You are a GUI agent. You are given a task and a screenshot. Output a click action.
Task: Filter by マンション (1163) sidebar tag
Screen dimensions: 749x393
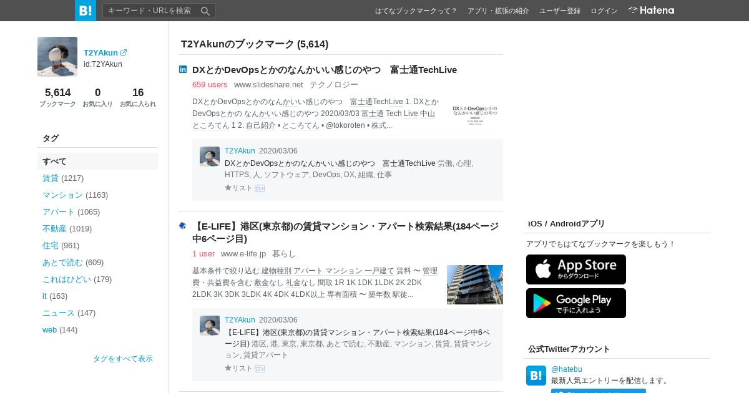pyautogui.click(x=75, y=195)
